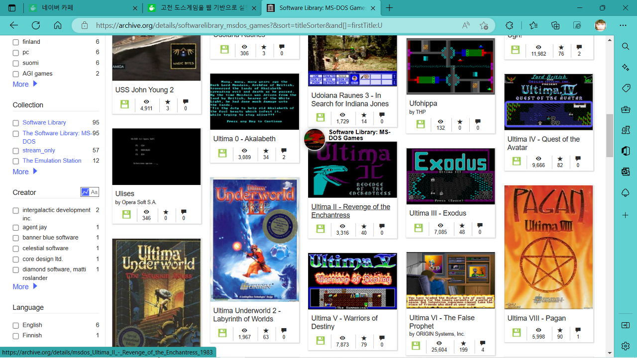Select Software Library: MS-DOS Games tab

point(321,8)
